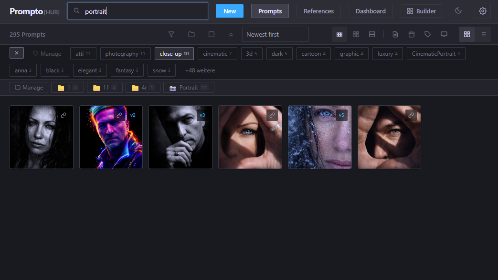Open the calendar icon in the toolbar
Viewport: 498px width, 280px height.
point(412,34)
